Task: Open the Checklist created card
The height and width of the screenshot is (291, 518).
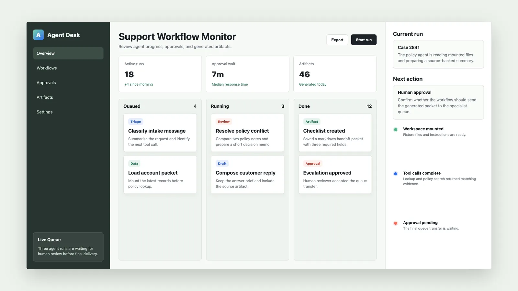Action: tap(335, 133)
